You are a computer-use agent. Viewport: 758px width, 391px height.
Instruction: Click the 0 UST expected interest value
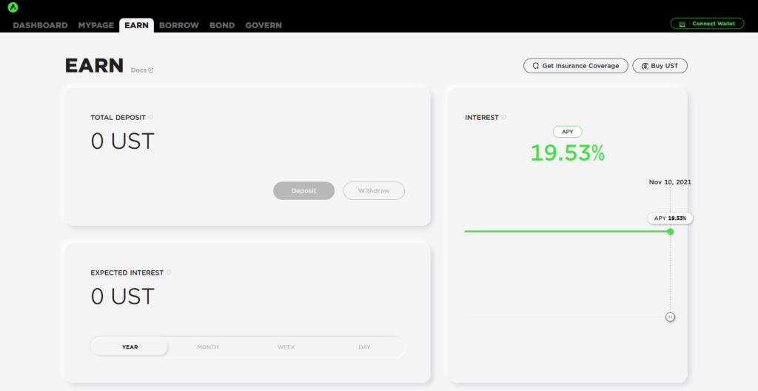coord(122,296)
